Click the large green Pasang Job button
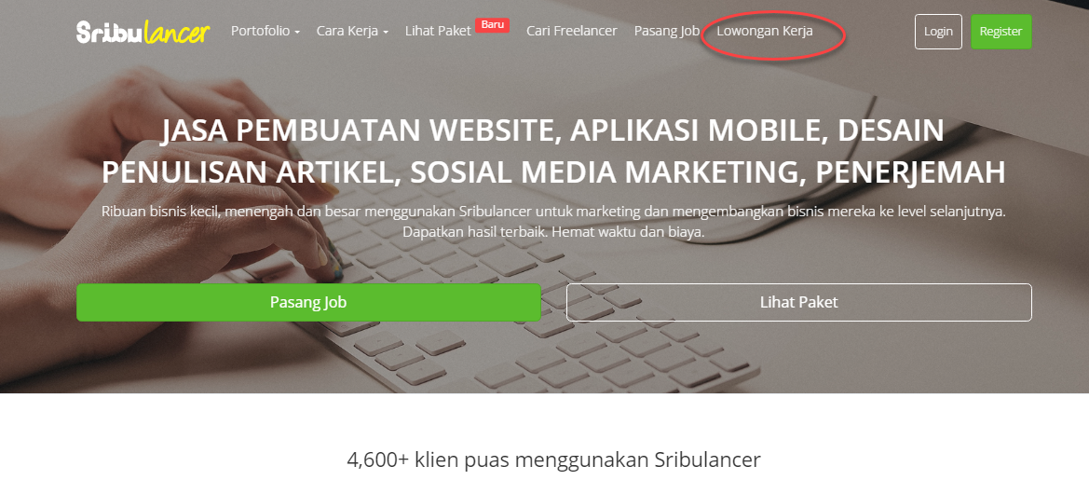 [308, 302]
